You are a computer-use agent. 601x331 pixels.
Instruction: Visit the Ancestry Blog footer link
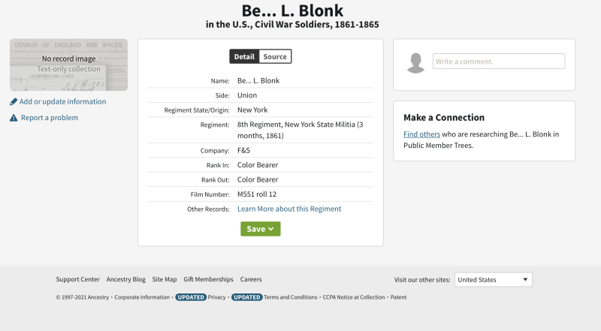coord(125,279)
